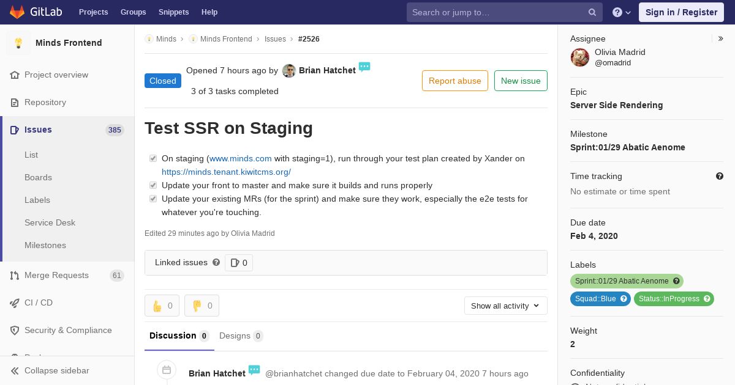Open Olivia Madrid's assignee avatar
This screenshot has width=735, height=385.
pyautogui.click(x=580, y=57)
